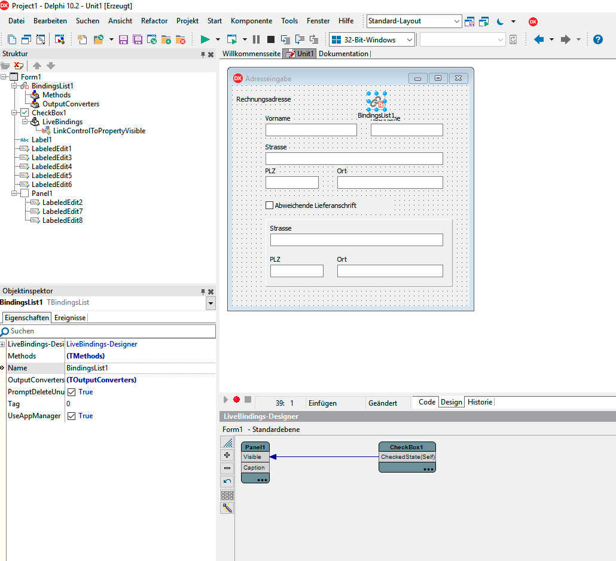This screenshot has height=561, width=616.
Task: Click the Vorname edit field on the form
Action: click(x=311, y=130)
